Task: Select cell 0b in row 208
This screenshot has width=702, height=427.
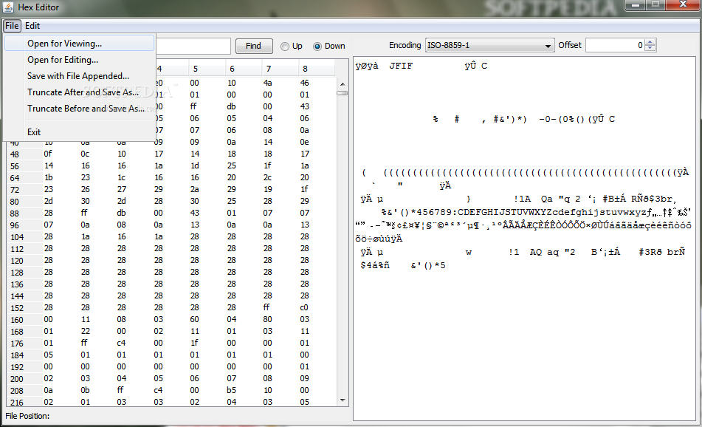Action: click(x=85, y=390)
